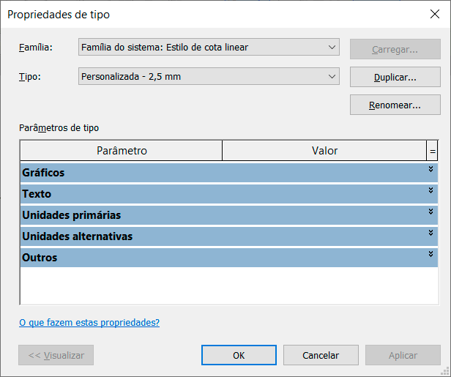Click the Carregar button

tap(395, 50)
